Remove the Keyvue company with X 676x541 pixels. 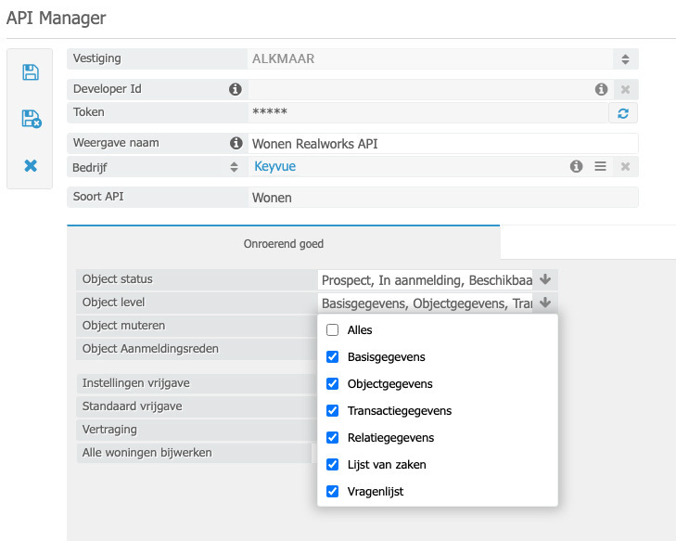pos(625,166)
